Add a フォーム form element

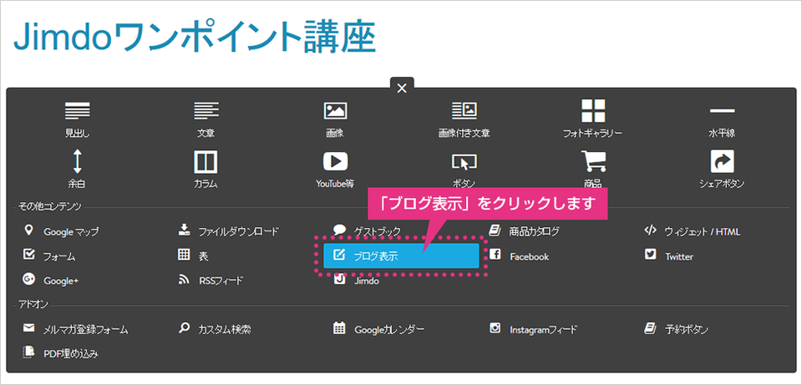click(49, 256)
